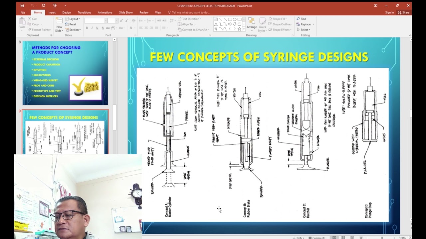Viewport: 426px width, 239px height.
Task: Toggle text Shadow formatting
Action: pos(103,28)
